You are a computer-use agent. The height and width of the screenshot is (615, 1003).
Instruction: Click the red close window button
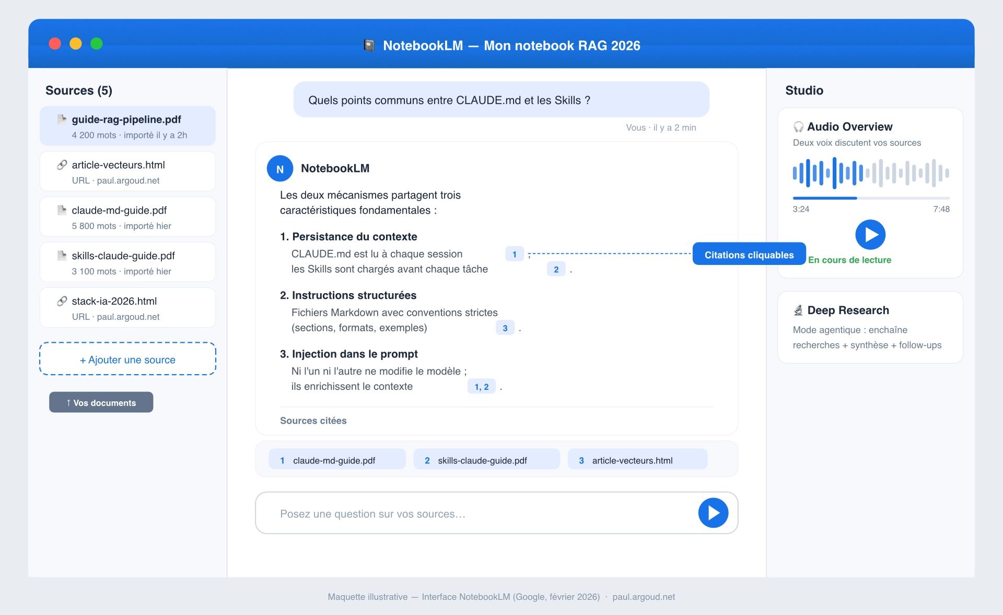[55, 44]
